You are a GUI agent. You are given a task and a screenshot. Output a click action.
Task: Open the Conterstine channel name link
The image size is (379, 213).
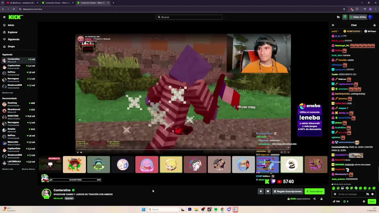62,190
